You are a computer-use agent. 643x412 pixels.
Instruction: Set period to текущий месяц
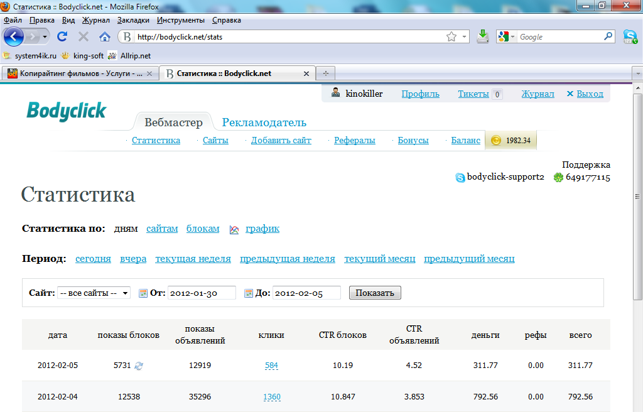(380, 259)
